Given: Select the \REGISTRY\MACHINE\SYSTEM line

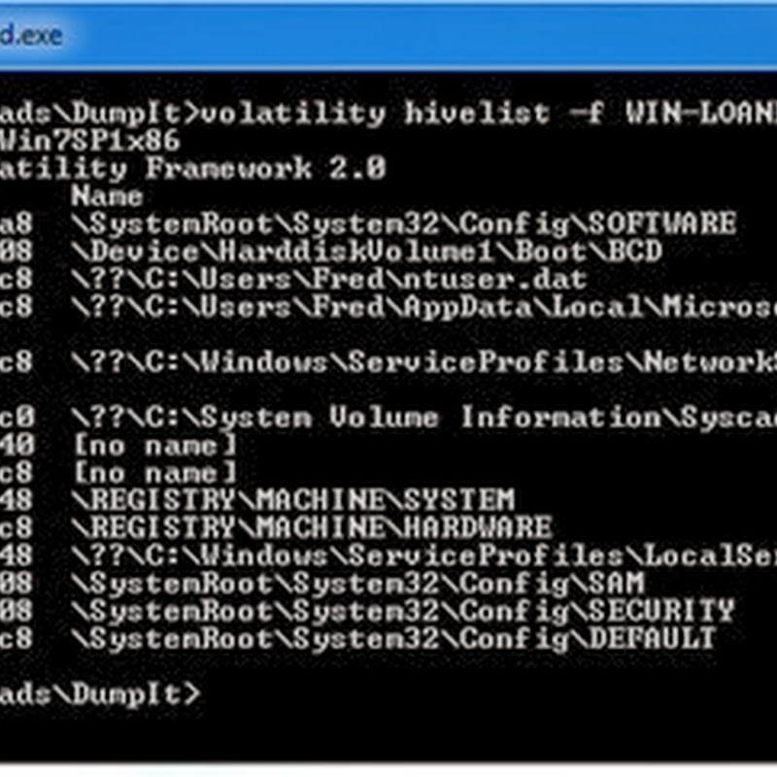Looking at the screenshot, I should (292, 501).
